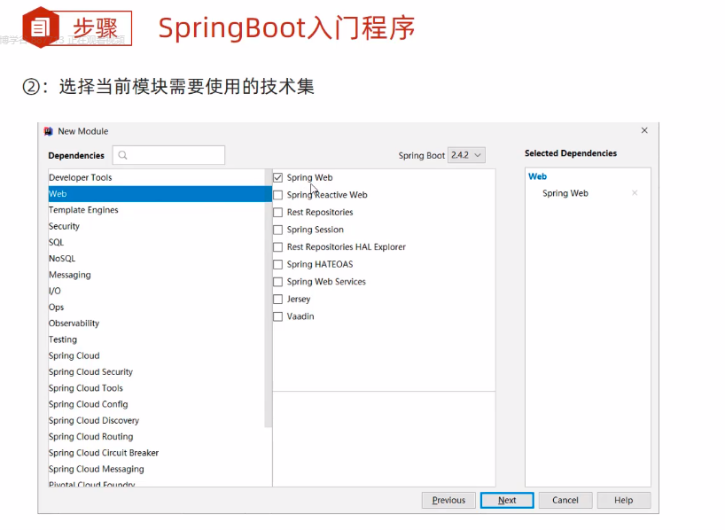Viewport: 725px width, 530px height.
Task: Enable Spring Reactive Web dependency
Action: click(x=277, y=195)
